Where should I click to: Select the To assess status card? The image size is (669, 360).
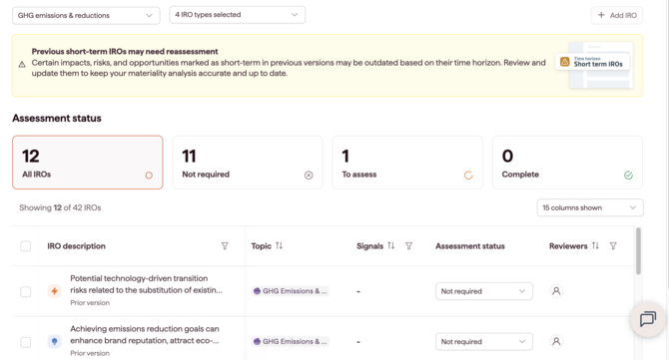click(x=407, y=163)
